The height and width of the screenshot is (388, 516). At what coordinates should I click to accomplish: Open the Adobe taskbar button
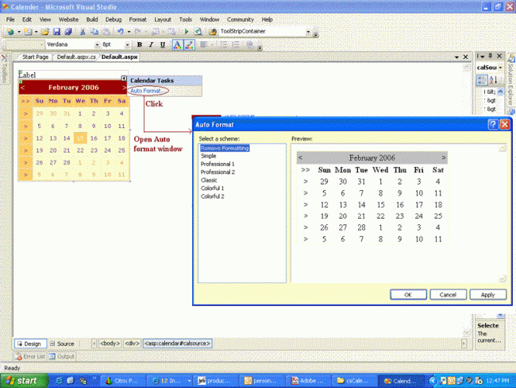pos(308,381)
